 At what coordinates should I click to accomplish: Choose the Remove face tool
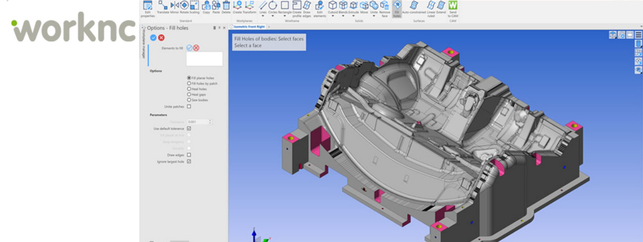click(x=385, y=9)
